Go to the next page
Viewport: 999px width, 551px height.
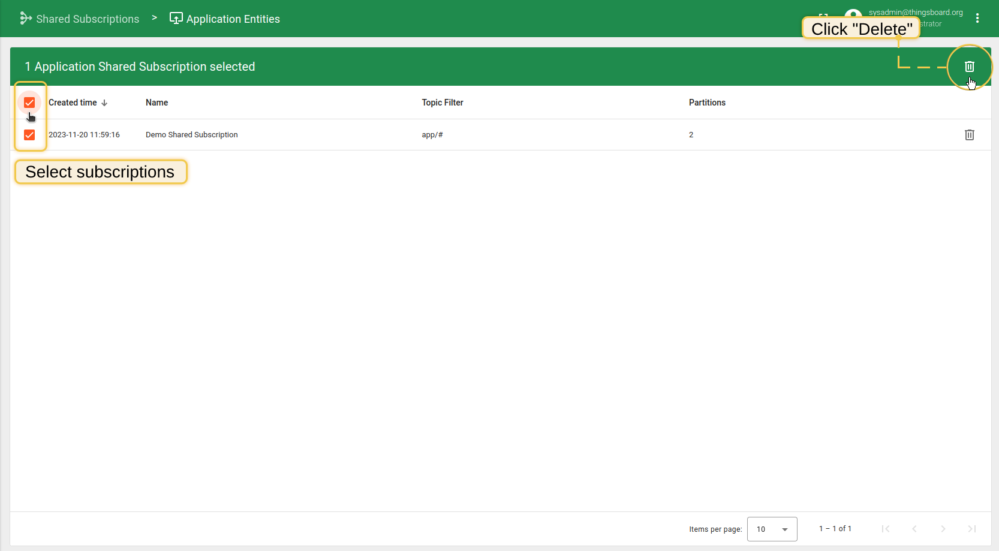click(x=943, y=529)
